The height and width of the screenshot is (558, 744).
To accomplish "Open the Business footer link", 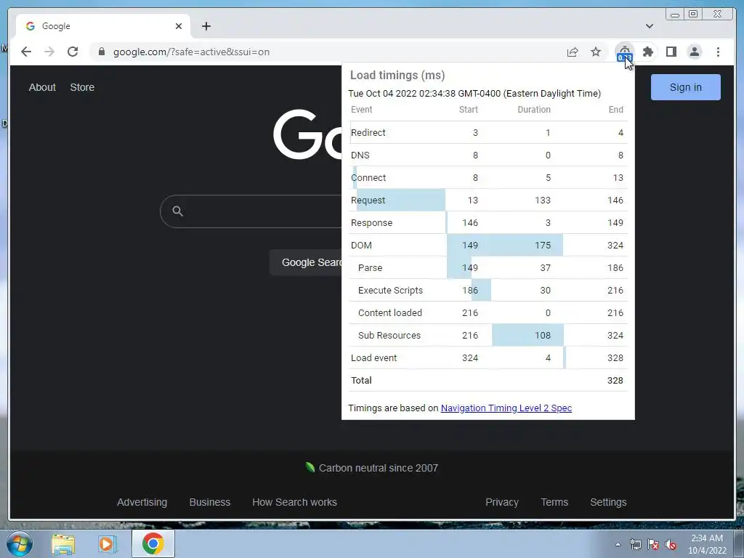I will click(x=210, y=502).
